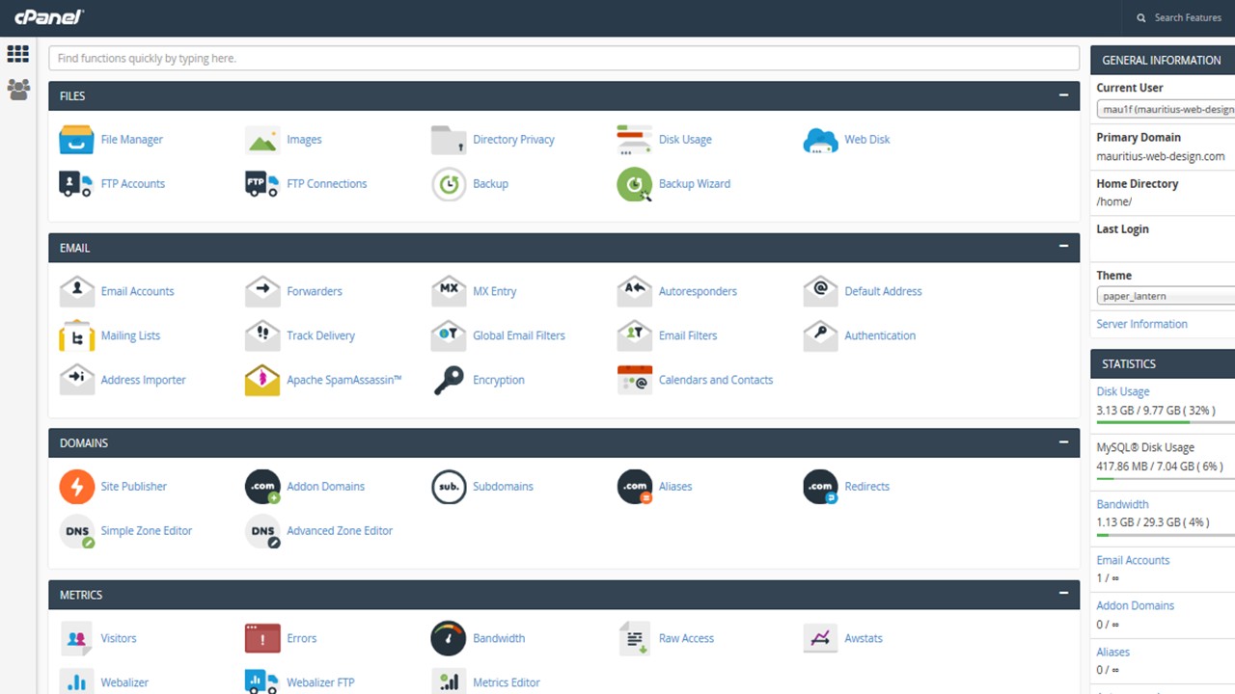Open the Advanced Zone Editor link
Screen dimensions: 1235x694
click(340, 531)
